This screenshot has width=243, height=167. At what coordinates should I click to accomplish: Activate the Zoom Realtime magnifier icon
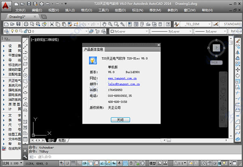pos(110,24)
